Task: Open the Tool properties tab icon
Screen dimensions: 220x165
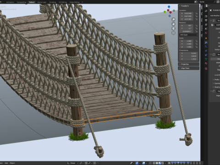Action: (x=206, y=11)
